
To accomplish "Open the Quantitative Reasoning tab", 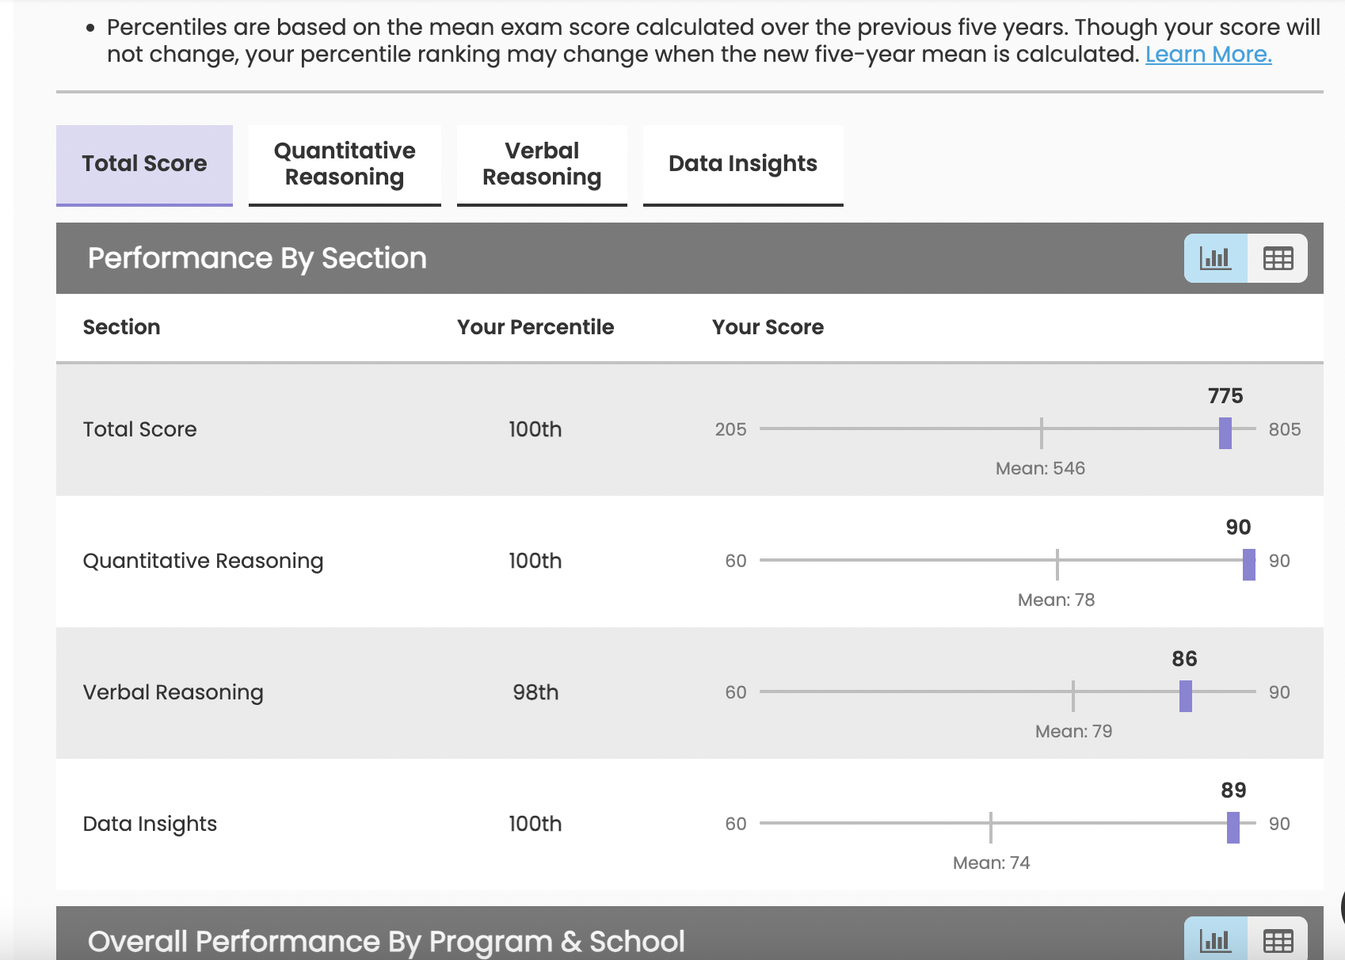I will click(345, 164).
